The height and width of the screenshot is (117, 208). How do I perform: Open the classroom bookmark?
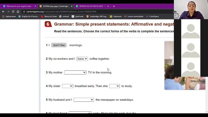(x=116, y=17)
